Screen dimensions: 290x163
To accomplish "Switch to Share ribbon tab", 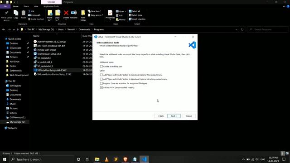I will point(26,6).
